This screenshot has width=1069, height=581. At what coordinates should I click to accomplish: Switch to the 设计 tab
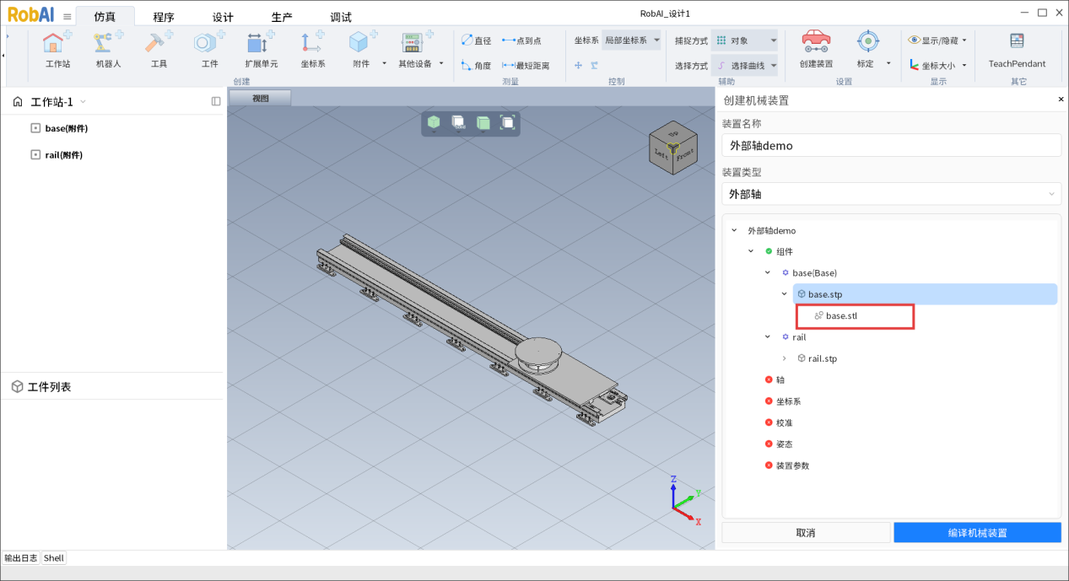coord(223,17)
